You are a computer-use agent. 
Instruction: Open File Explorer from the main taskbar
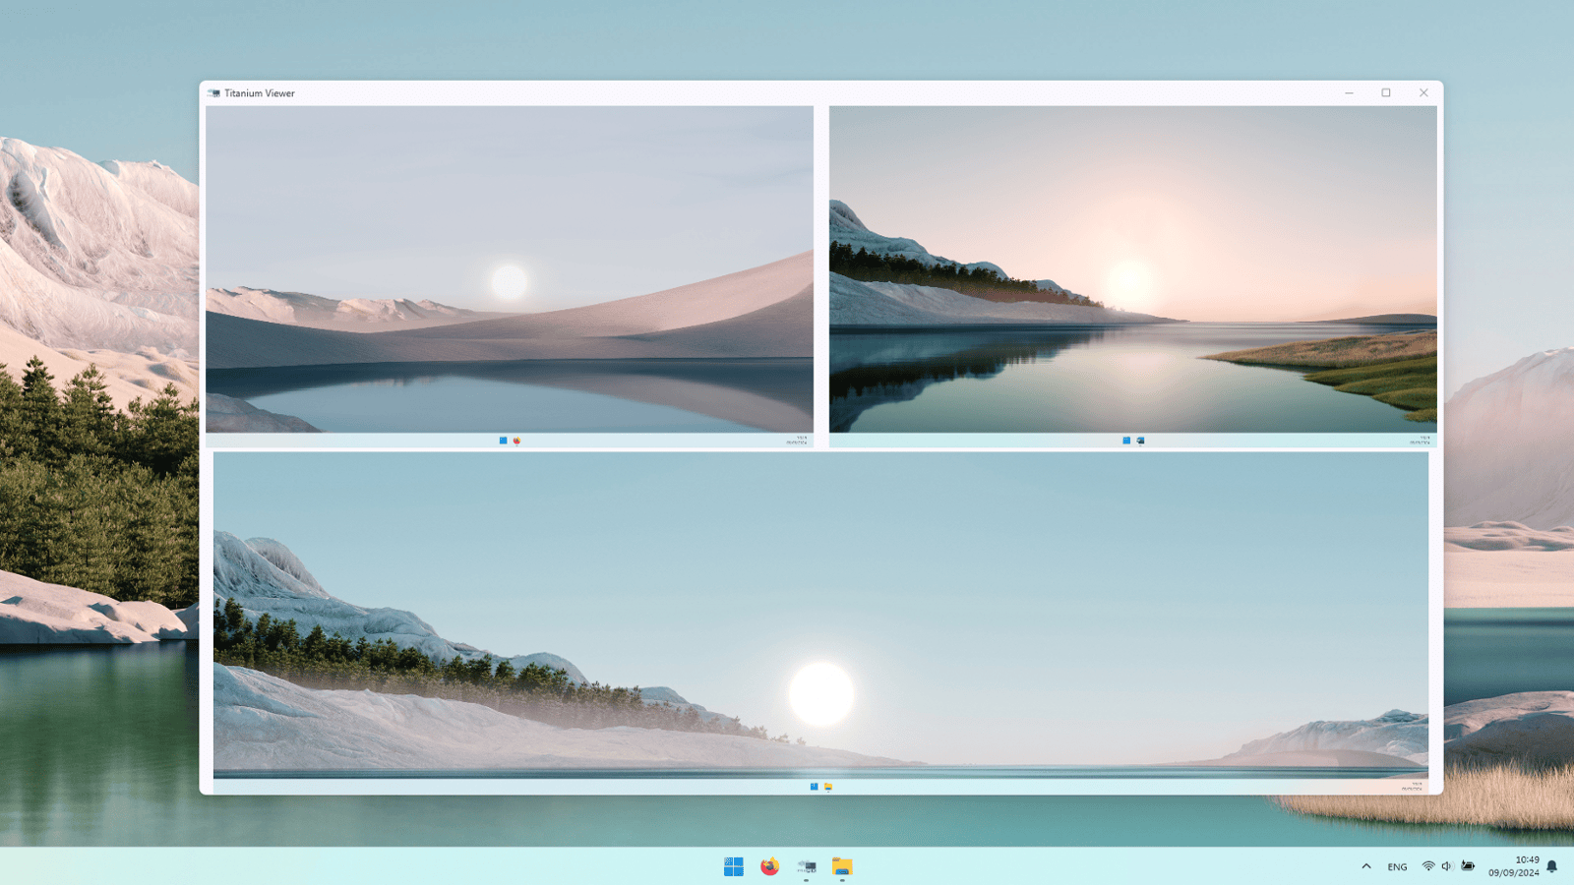click(x=842, y=866)
